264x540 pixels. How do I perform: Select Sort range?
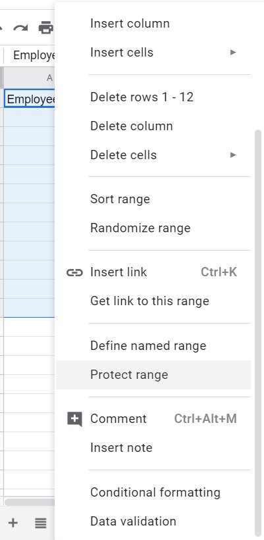153,199
